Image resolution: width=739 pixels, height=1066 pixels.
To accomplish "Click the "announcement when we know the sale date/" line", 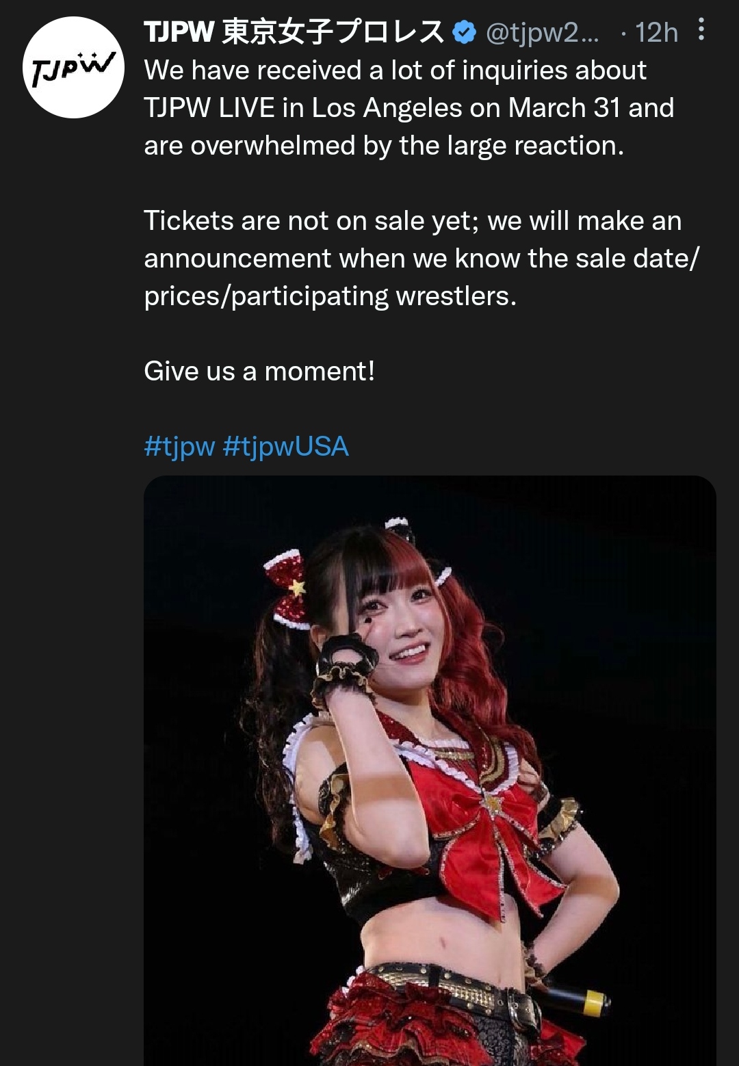I will tap(422, 258).
